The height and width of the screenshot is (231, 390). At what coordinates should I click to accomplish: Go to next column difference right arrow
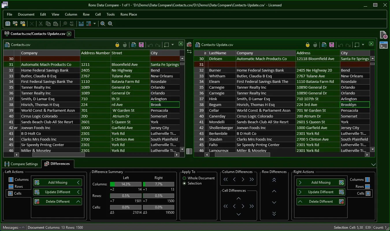click(x=243, y=180)
